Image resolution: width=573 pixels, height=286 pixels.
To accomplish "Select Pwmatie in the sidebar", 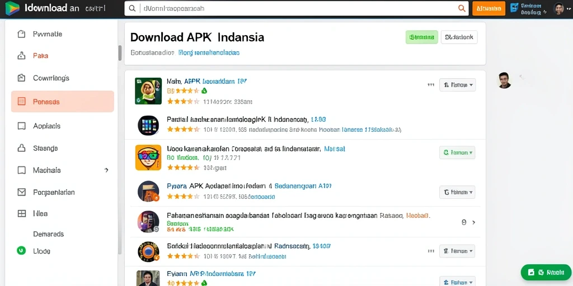I will [x=48, y=34].
